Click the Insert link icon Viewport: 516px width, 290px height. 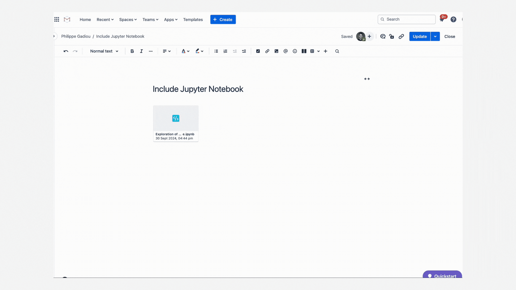267,51
